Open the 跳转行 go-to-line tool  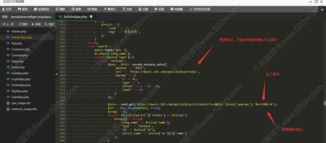110,9
